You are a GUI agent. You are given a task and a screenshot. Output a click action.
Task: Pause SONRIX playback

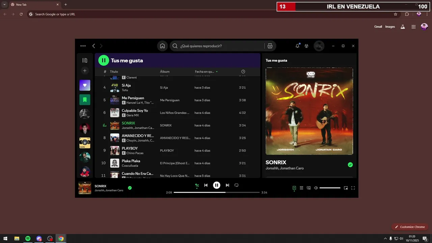(217, 185)
